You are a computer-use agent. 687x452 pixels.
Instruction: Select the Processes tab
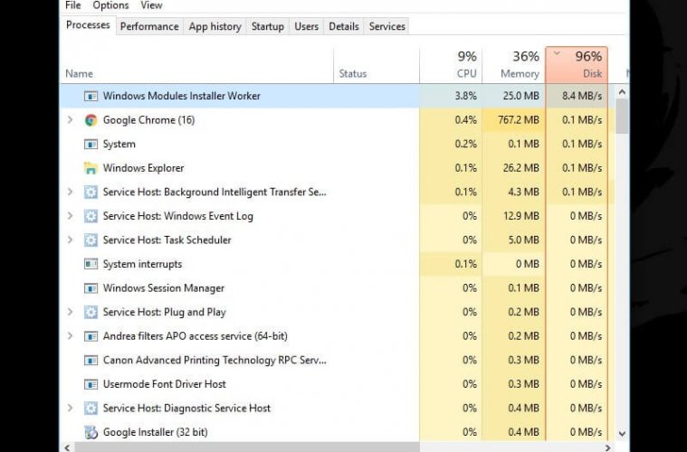pyautogui.click(x=88, y=25)
